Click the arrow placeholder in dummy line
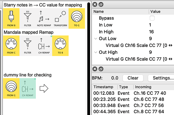Screen dimensions: 174x115 [x=44, y=88]
